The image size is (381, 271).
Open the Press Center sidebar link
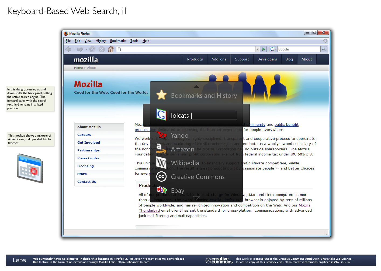click(x=88, y=158)
